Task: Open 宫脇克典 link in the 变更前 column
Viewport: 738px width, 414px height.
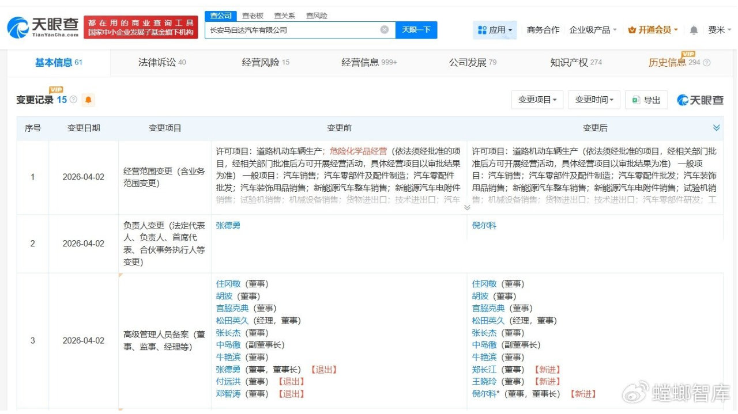Action: 232,308
